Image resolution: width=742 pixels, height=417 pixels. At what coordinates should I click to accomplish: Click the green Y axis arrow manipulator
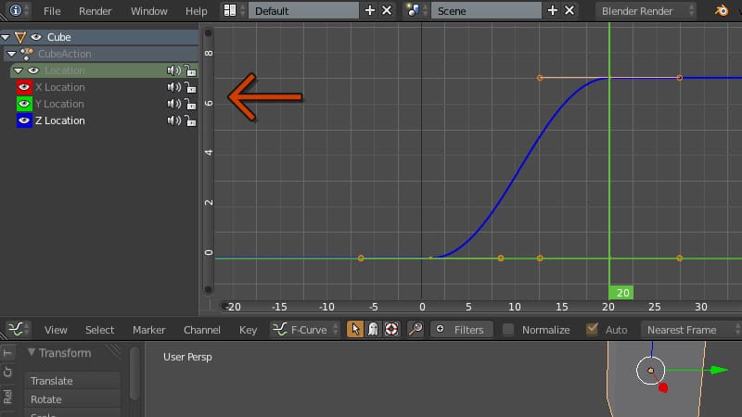click(719, 370)
